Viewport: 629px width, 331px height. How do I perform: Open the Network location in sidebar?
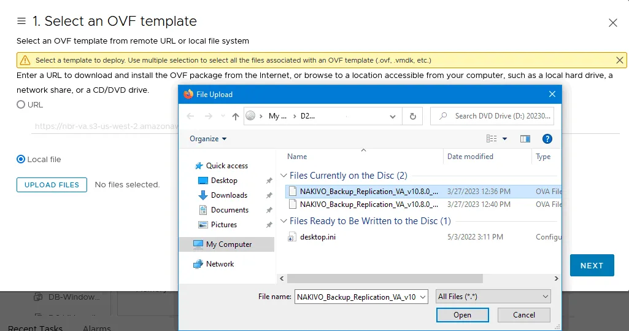coord(220,264)
